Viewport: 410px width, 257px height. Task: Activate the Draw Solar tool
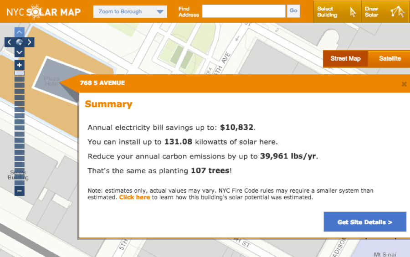tap(384, 12)
